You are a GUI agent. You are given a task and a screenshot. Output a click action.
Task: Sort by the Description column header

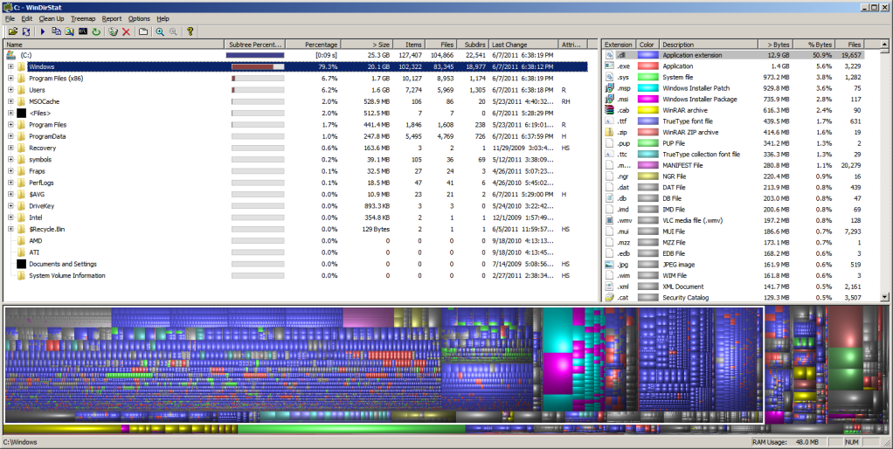(709, 45)
